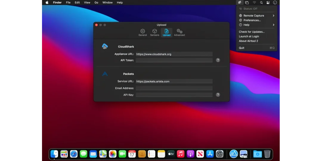Open Preview from the Dock
The width and height of the screenshot is (322, 161).
tap(244, 154)
